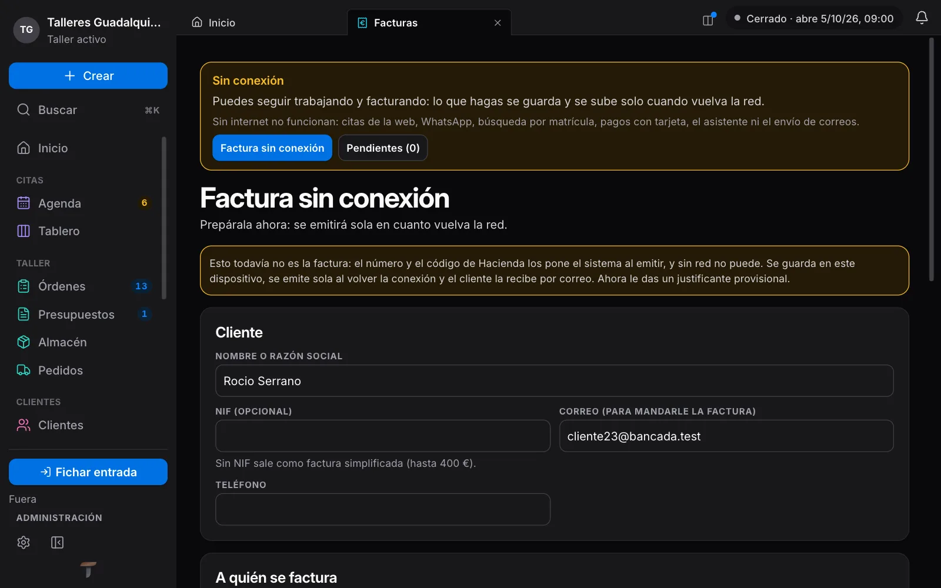Click the Cerrado status indicator
The width and height of the screenshot is (941, 588).
pos(814,19)
